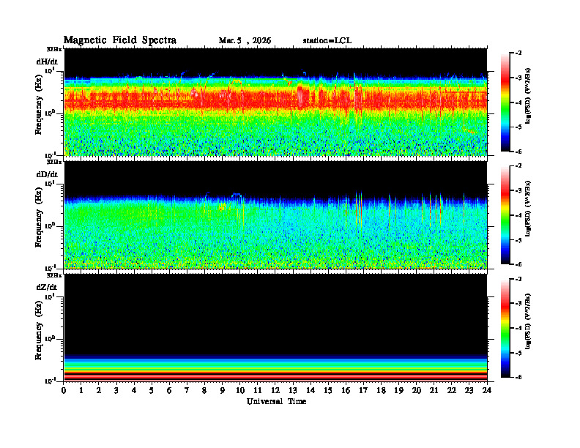Click the hour 9 tick label on the time axis
The height and width of the screenshot is (448, 580).
[222, 390]
